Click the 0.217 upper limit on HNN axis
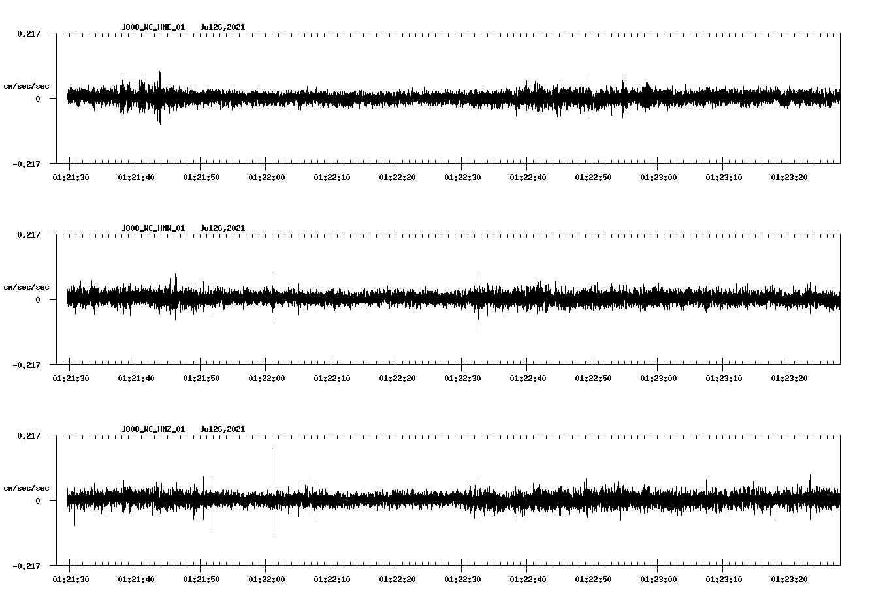 click(x=28, y=234)
